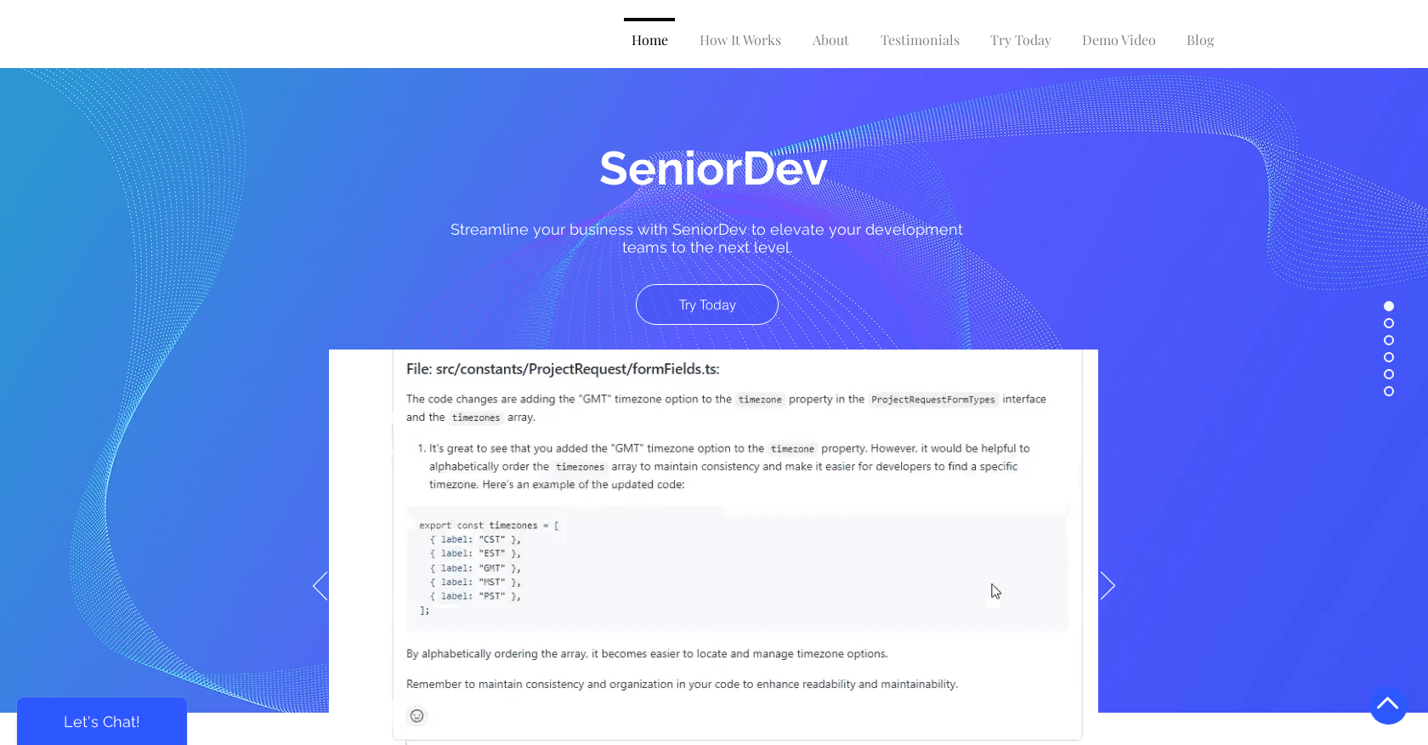Viewport: 1428px width, 745px height.
Task: Click the label "CST" code line
Action: click(x=475, y=539)
